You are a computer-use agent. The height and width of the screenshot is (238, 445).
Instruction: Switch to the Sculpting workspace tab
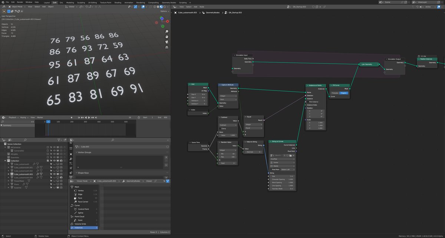click(80, 2)
